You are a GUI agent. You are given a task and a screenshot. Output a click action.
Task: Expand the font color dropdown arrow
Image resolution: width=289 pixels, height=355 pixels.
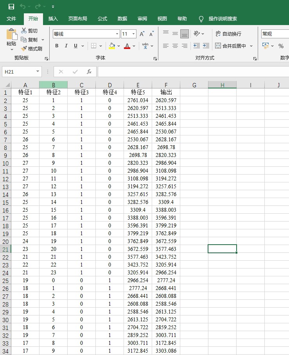[x=134, y=46]
